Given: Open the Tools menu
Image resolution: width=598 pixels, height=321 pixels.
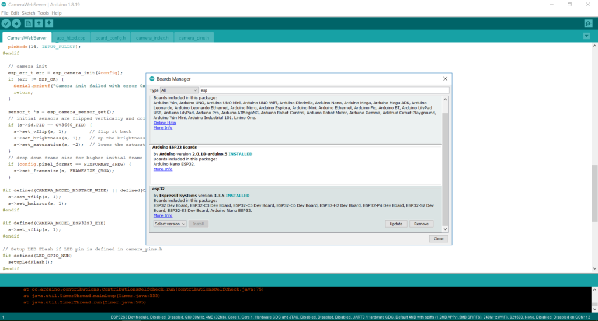Looking at the screenshot, I should coord(43,13).
